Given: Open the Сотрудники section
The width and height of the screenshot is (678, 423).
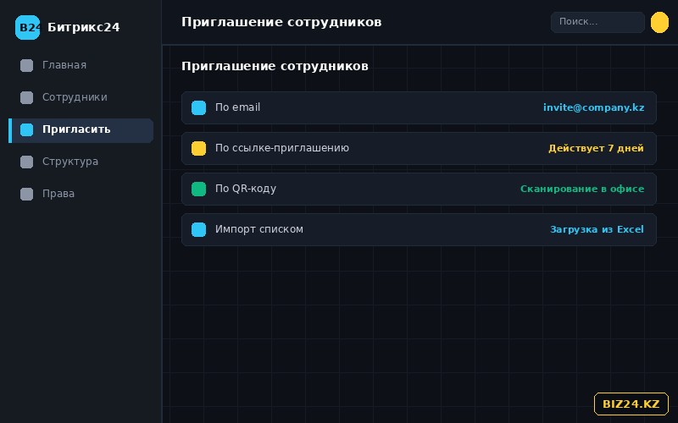Looking at the screenshot, I should [x=81, y=97].
